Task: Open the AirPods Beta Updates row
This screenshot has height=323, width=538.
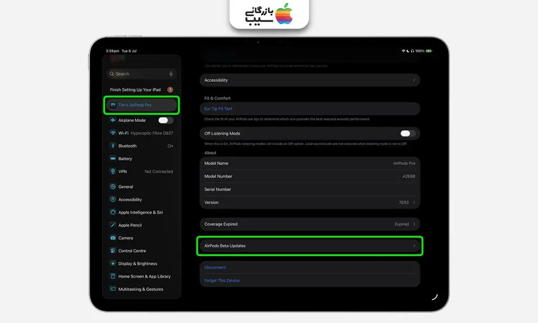Action: [309, 245]
